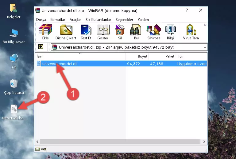Screen dimensions: 236x159
Task: Click the status bar drive icon
Action: [x=38, y=149]
